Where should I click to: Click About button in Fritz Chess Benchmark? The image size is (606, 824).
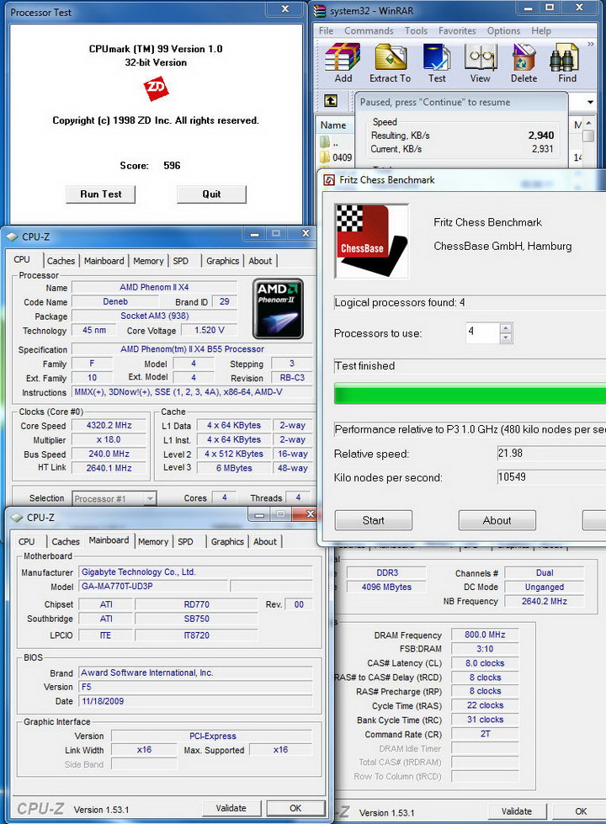pos(497,520)
